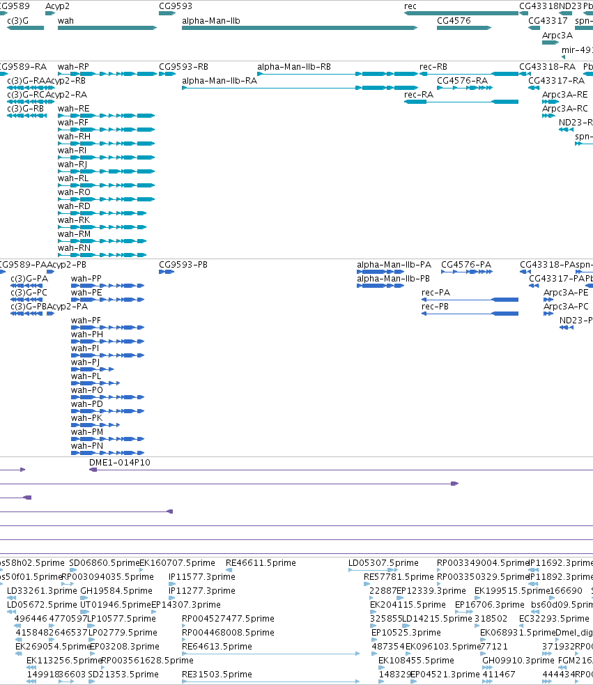Open the CG4576-PA protein label
The width and height of the screenshot is (593, 685).
click(x=466, y=265)
